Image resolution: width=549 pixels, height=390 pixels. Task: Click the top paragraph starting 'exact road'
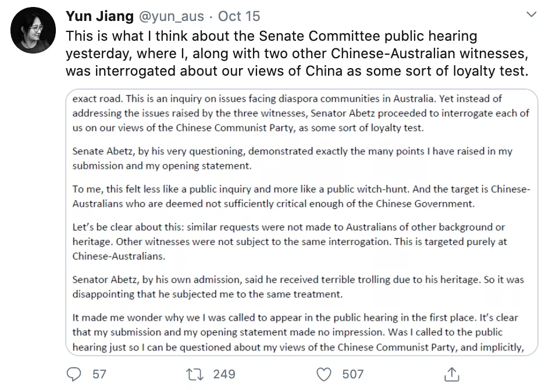pos(301,113)
